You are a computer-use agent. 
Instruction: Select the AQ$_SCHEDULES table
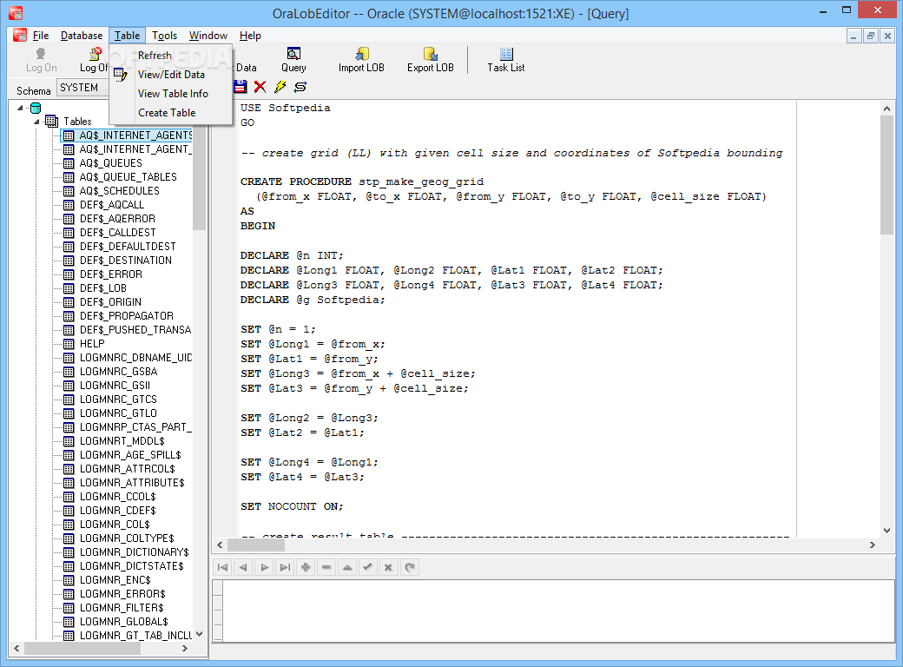(119, 191)
